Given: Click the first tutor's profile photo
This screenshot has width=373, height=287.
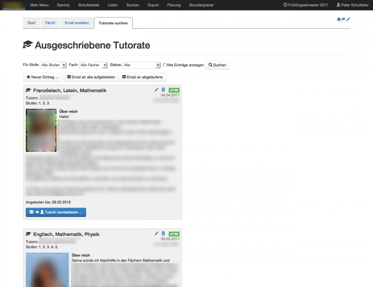Looking at the screenshot, I should [x=41, y=130].
